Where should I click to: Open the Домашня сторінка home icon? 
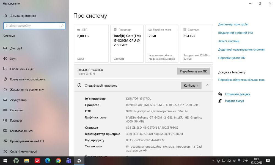(x=5, y=16)
